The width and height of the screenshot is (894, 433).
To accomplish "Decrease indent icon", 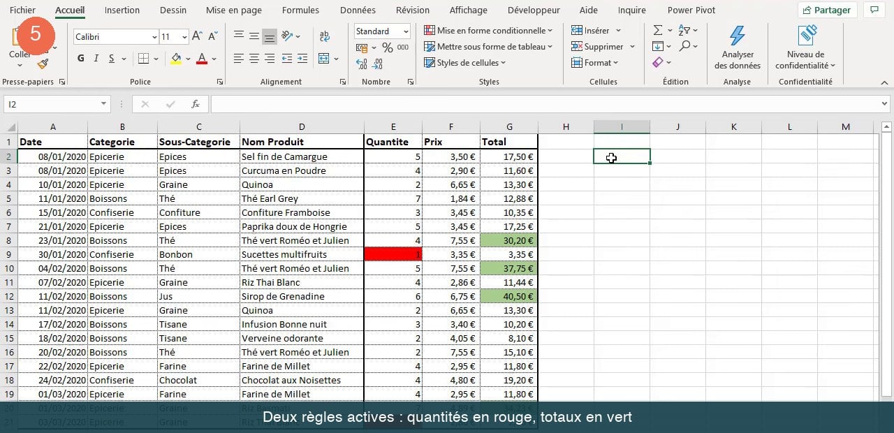I will tap(288, 59).
